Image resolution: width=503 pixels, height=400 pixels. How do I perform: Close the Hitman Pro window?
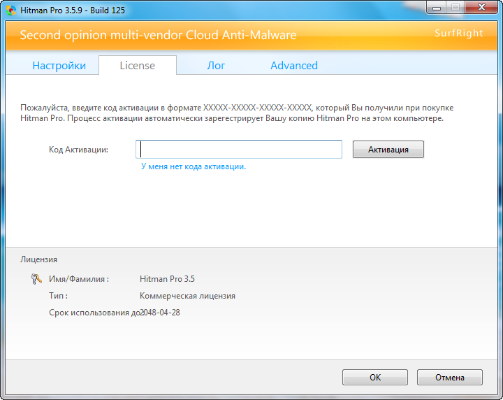coord(481,8)
